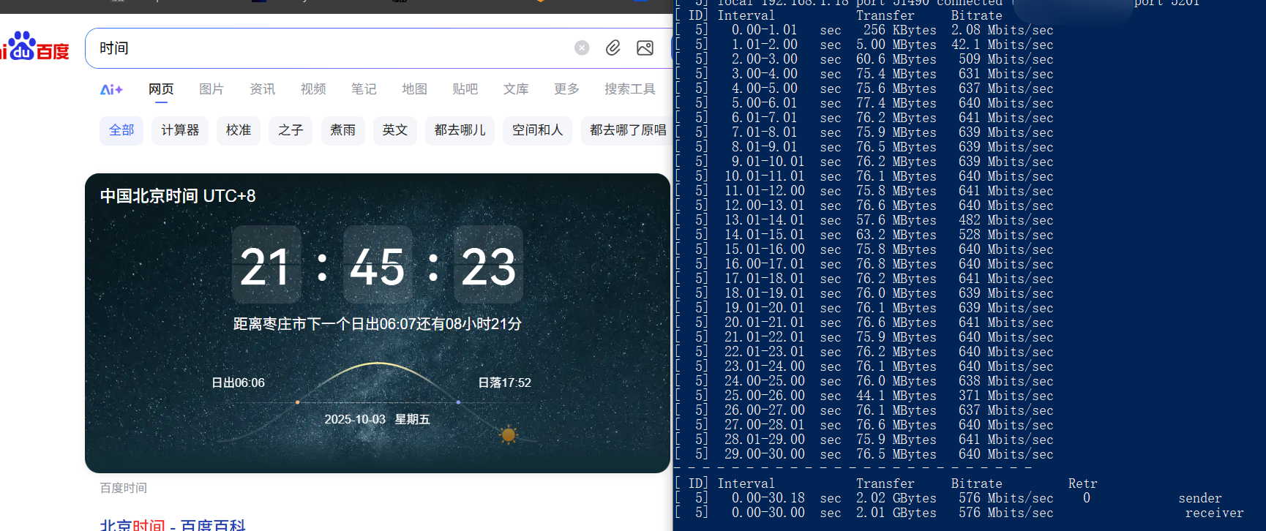Select the 计算器 suggestion chip
Image resolution: width=1266 pixels, height=531 pixels.
pyautogui.click(x=180, y=130)
